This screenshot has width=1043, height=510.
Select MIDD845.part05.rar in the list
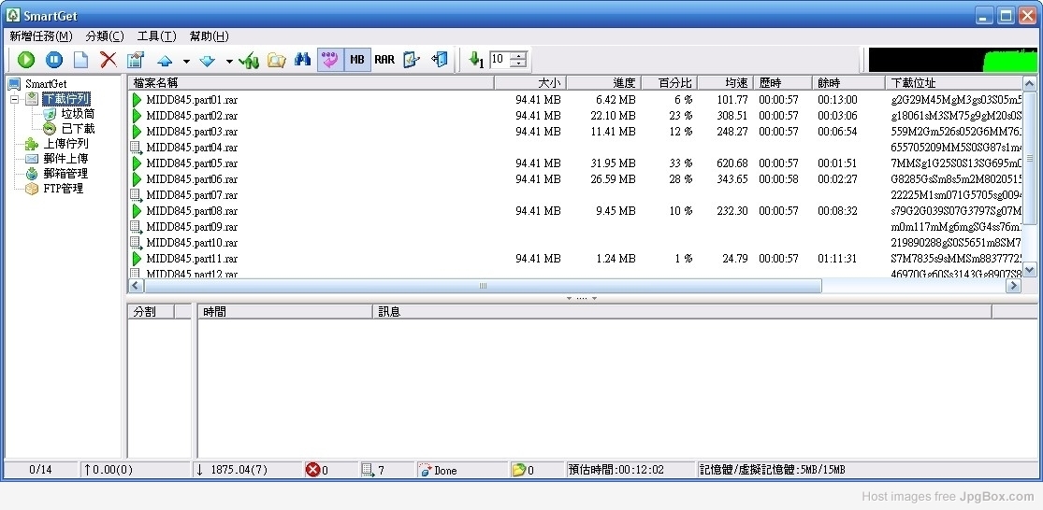[x=192, y=163]
